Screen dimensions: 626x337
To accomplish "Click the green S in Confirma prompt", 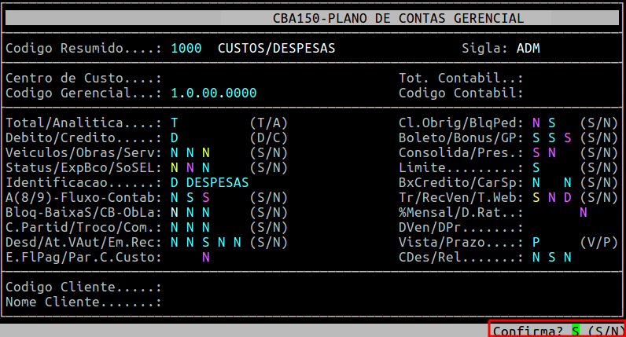I will point(576,331).
